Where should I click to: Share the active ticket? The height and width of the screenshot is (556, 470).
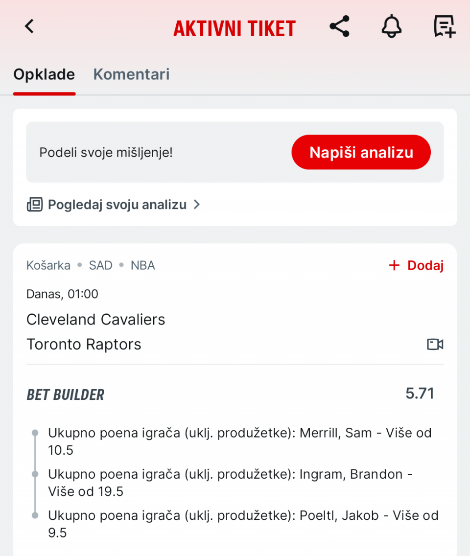click(x=339, y=26)
